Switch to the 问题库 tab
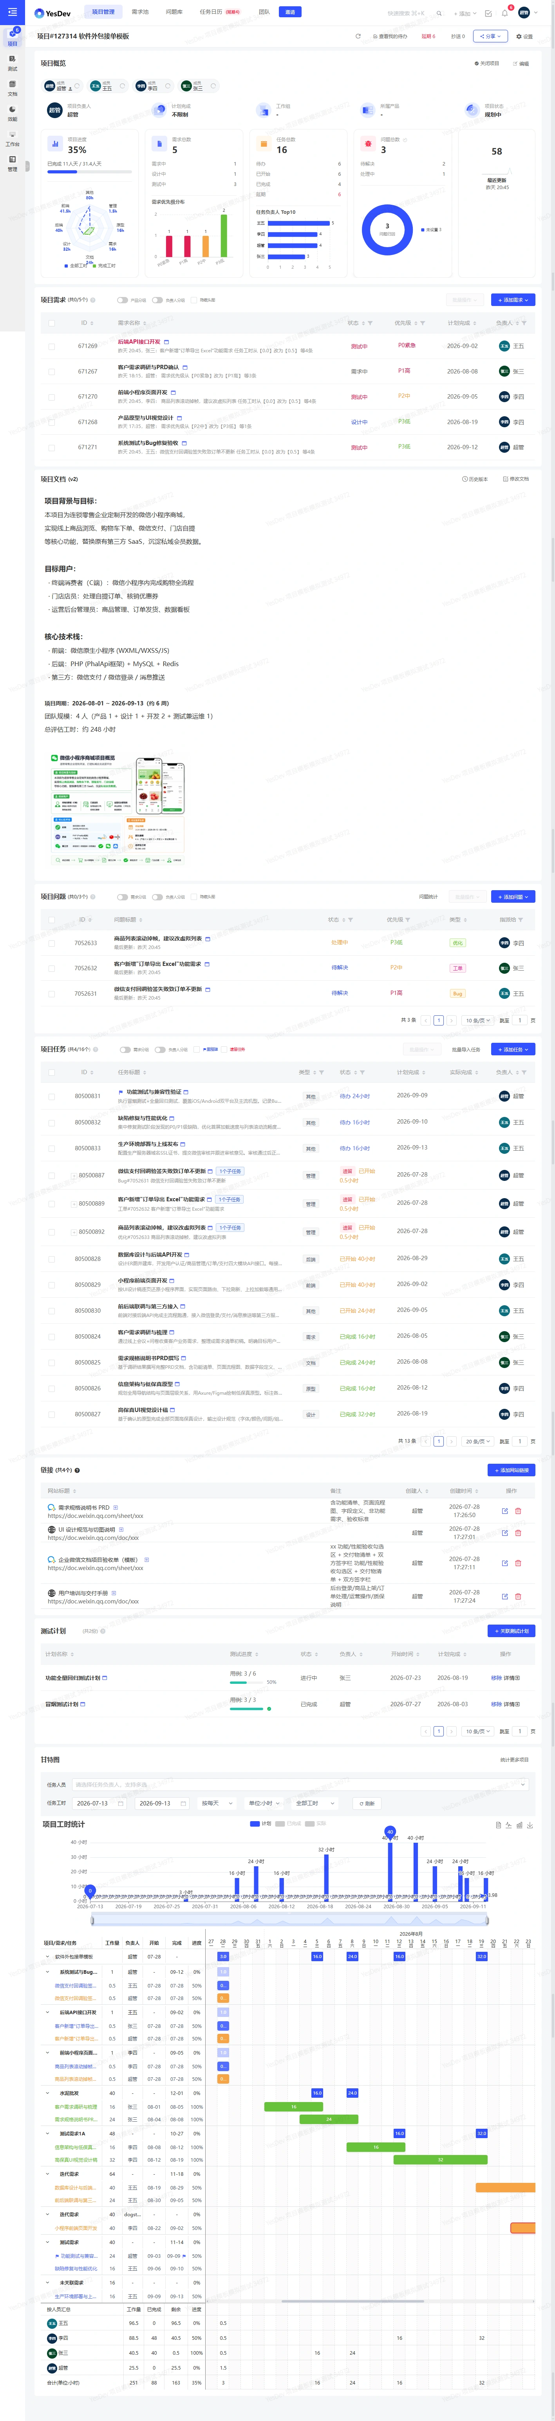555x2421 pixels. (x=174, y=12)
